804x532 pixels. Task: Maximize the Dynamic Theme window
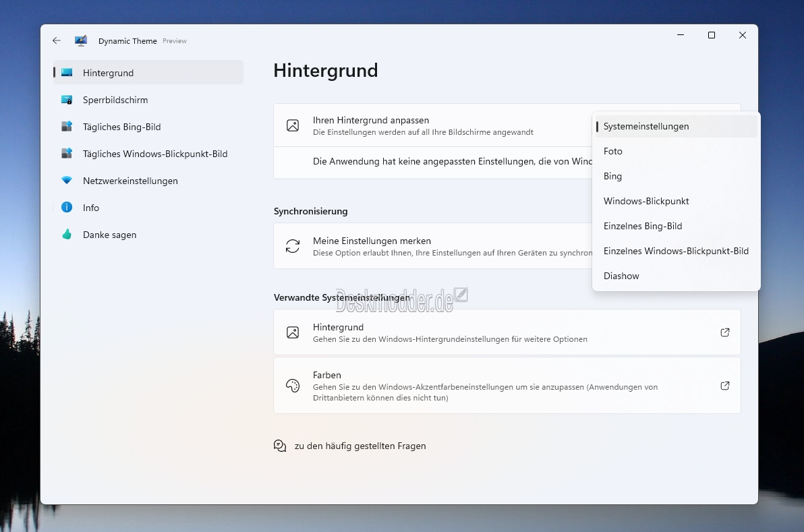point(711,35)
